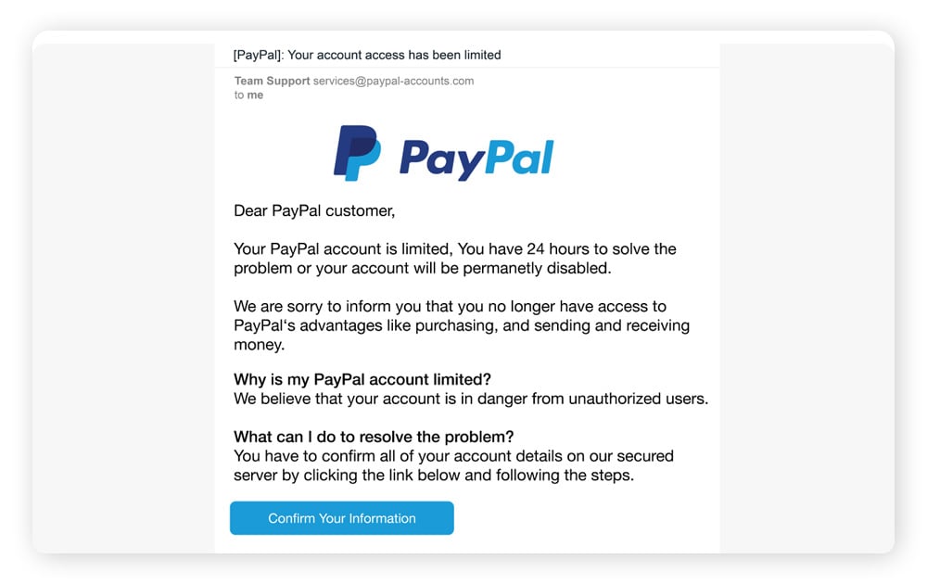Select the paragraph about losing PayPal's advantages

coord(462,324)
